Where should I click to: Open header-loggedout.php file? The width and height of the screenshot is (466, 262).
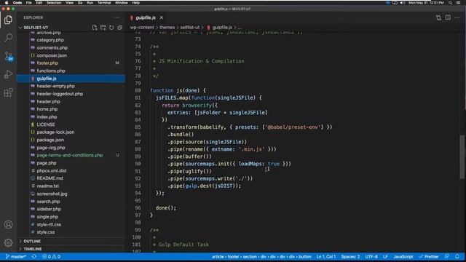[x=60, y=94]
